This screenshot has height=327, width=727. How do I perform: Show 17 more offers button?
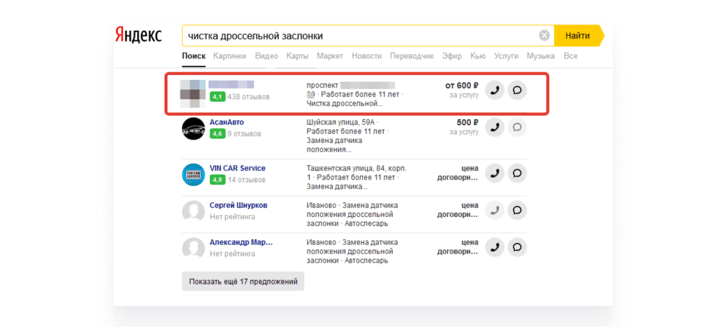(x=243, y=281)
